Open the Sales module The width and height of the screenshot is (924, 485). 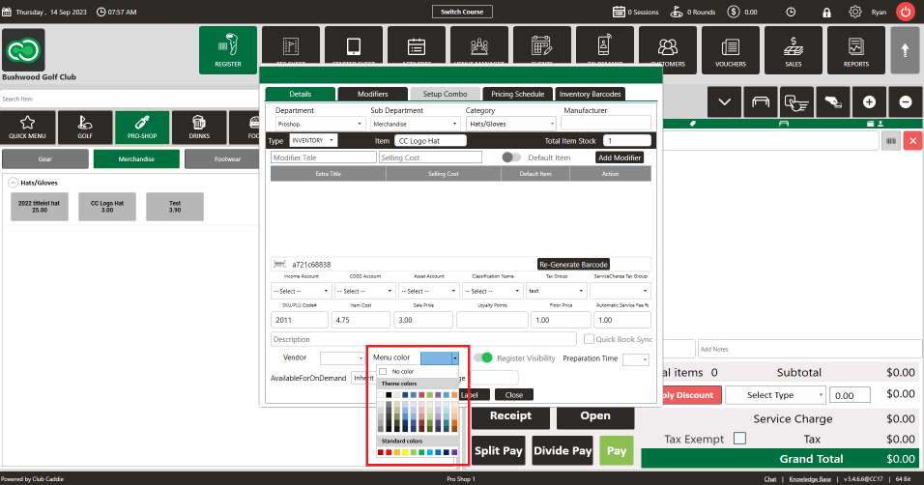point(794,50)
